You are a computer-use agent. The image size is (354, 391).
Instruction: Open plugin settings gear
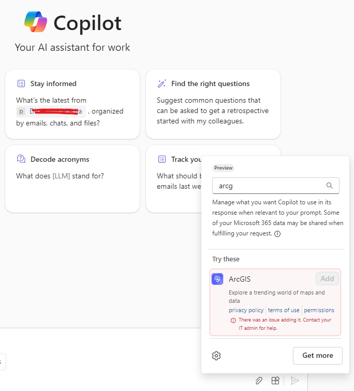tap(216, 356)
